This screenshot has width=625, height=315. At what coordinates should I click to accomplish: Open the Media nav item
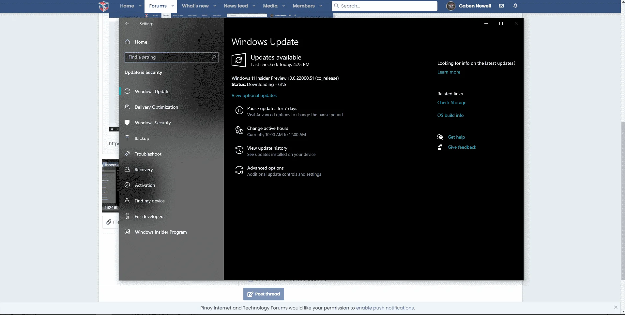pyautogui.click(x=270, y=6)
